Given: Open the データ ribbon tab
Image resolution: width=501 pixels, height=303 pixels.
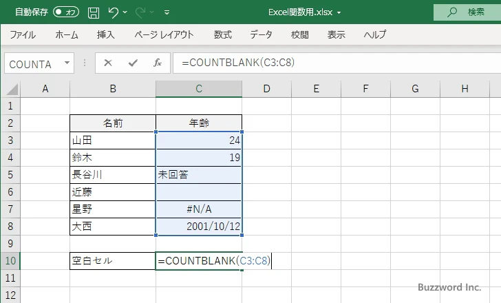Looking at the screenshot, I should coord(261,34).
